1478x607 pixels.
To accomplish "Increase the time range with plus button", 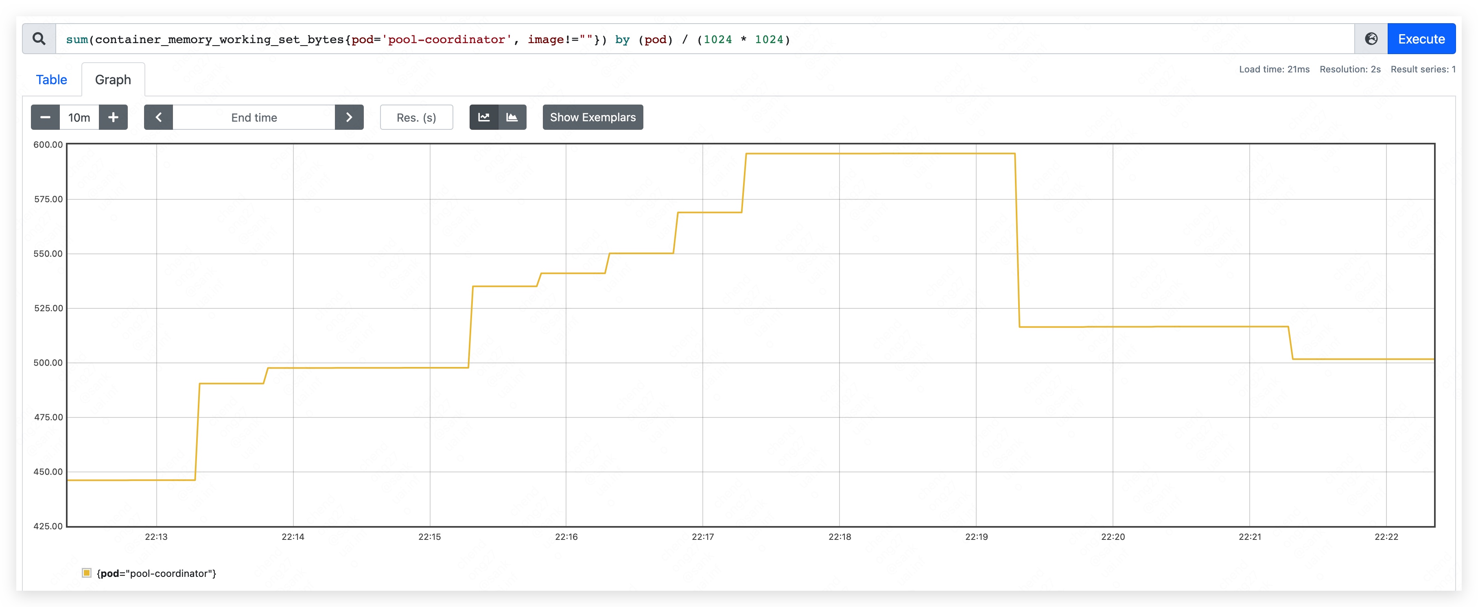I will (113, 117).
